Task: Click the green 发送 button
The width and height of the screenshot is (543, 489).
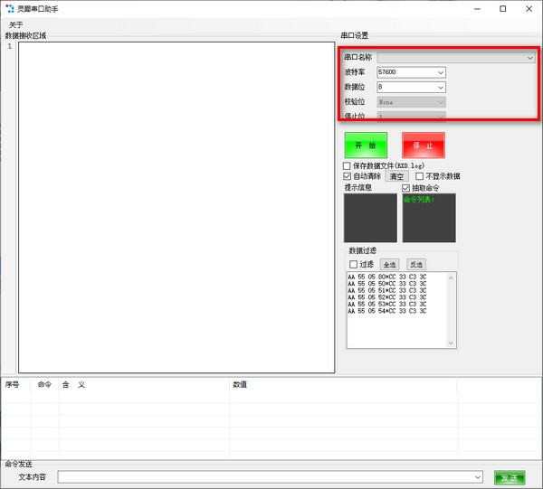Action: tap(510, 477)
